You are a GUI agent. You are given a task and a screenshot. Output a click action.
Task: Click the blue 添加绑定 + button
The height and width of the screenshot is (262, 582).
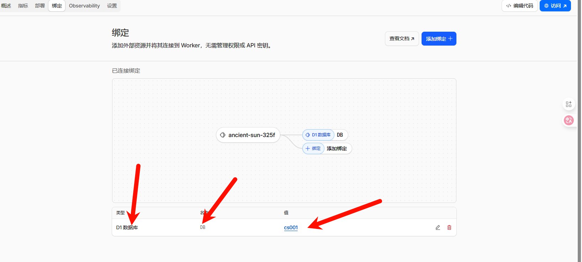click(x=439, y=39)
